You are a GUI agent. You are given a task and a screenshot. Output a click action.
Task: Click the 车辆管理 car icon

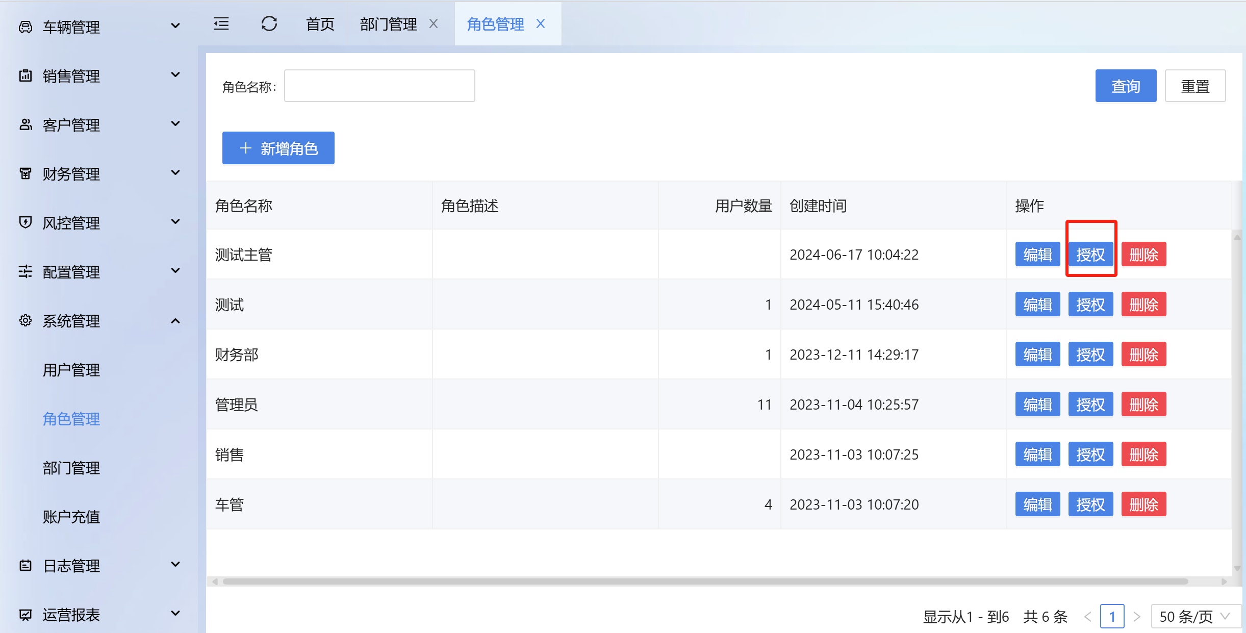[x=25, y=27]
